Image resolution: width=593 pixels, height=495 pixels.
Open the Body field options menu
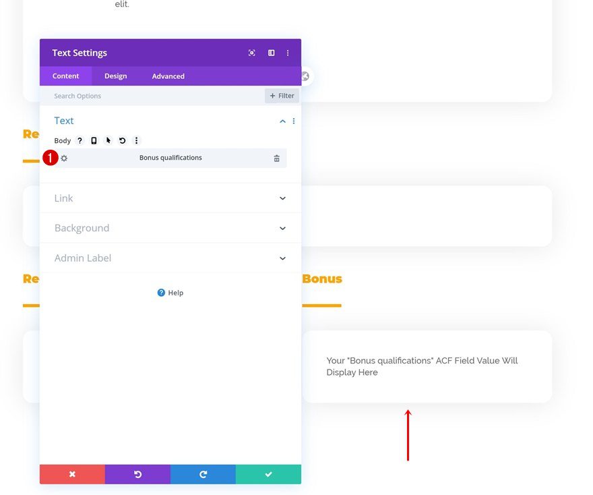pos(137,140)
